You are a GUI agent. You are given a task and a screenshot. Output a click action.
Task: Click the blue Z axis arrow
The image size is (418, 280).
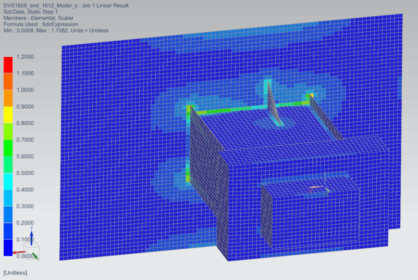(x=31, y=238)
